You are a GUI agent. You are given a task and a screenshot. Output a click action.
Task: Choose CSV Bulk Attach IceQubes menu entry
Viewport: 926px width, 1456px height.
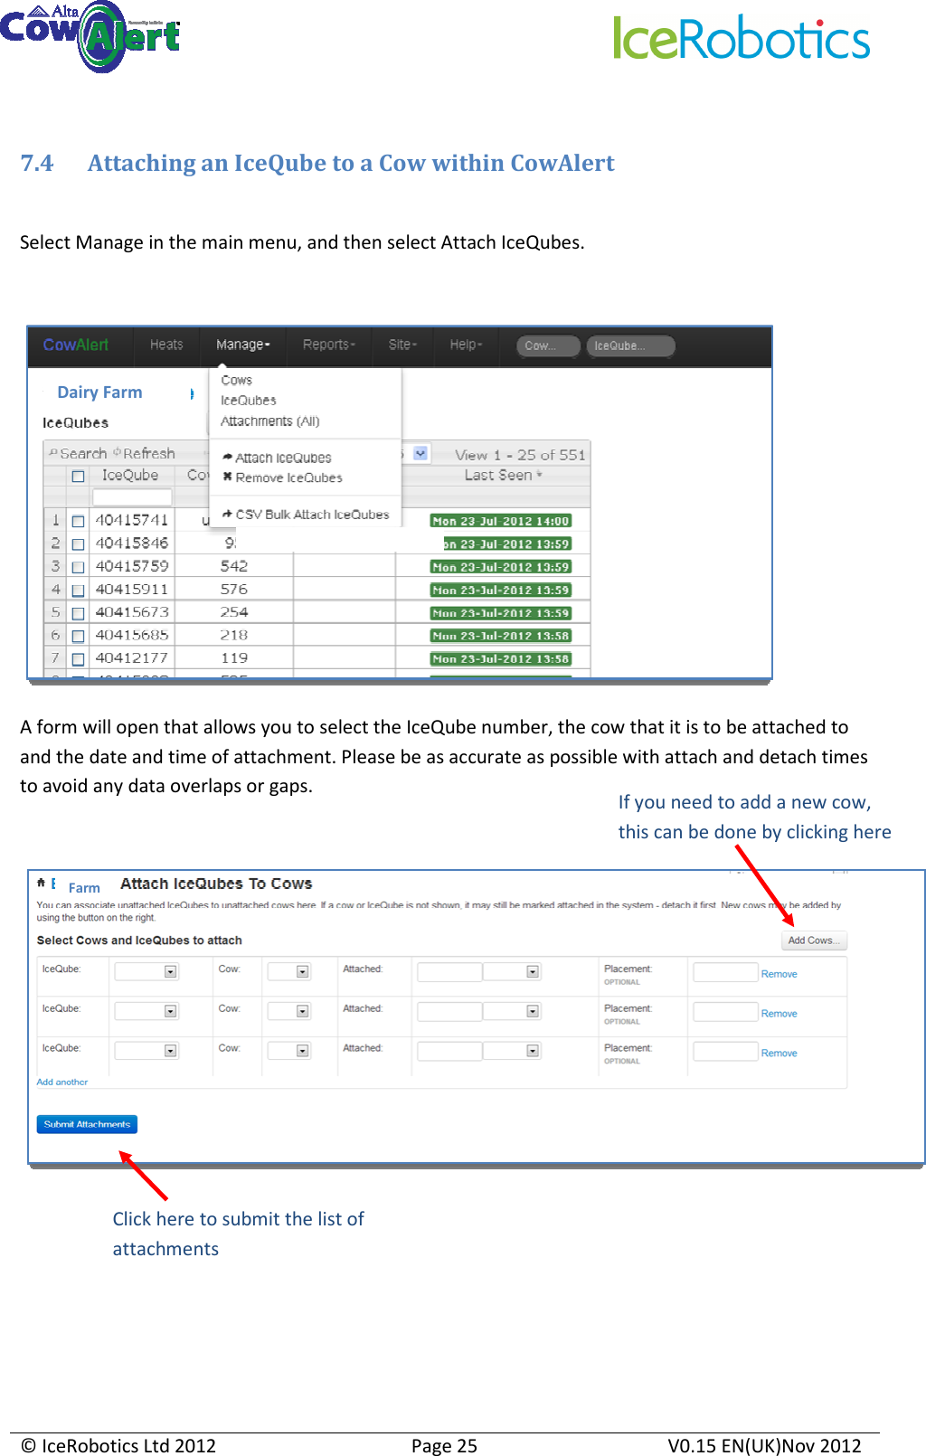[x=312, y=514]
